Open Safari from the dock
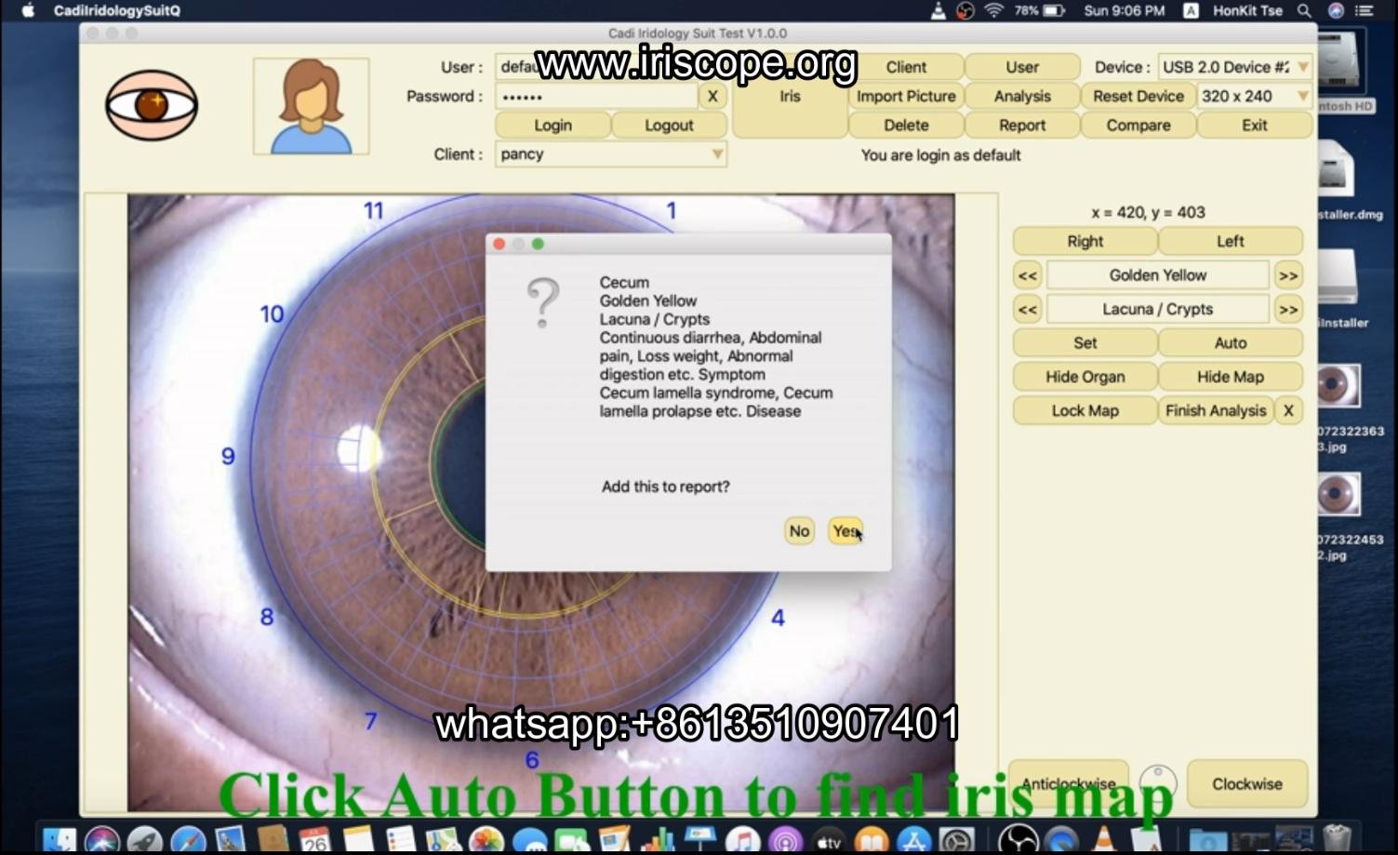 [188, 840]
